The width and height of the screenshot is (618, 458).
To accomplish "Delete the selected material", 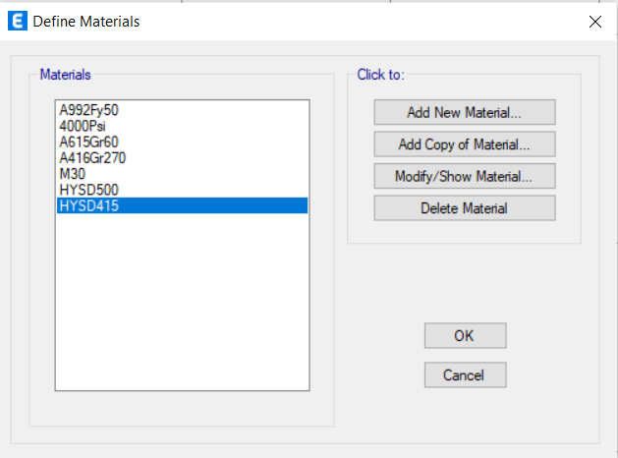I will pos(465,208).
